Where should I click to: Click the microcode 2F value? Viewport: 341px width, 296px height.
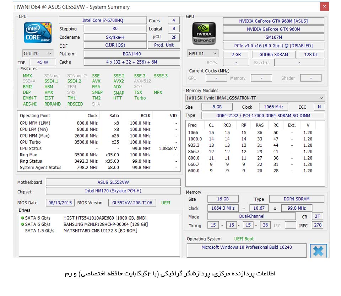coord(174,37)
